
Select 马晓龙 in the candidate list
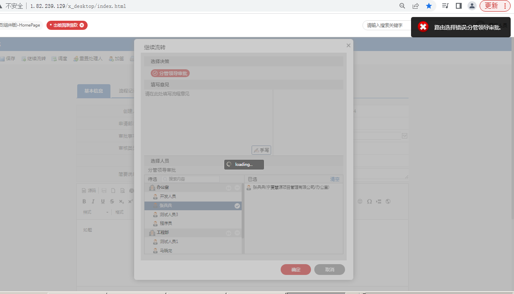pyautogui.click(x=193, y=250)
